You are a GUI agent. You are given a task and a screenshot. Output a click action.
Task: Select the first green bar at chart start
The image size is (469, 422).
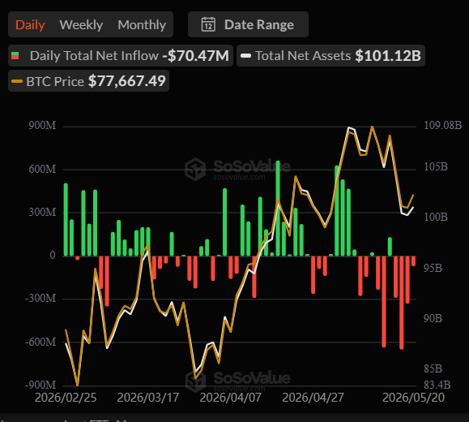(x=66, y=220)
